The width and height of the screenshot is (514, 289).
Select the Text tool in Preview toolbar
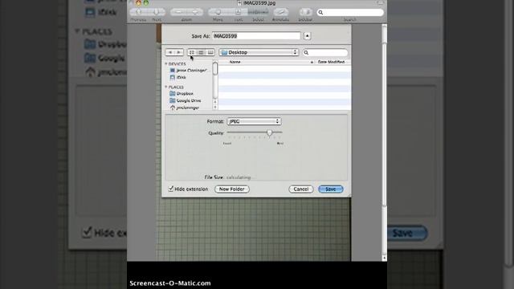tap(239, 12)
